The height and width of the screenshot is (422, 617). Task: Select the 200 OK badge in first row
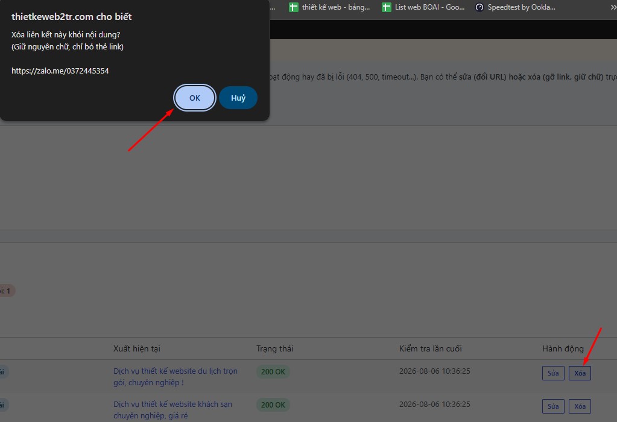273,371
